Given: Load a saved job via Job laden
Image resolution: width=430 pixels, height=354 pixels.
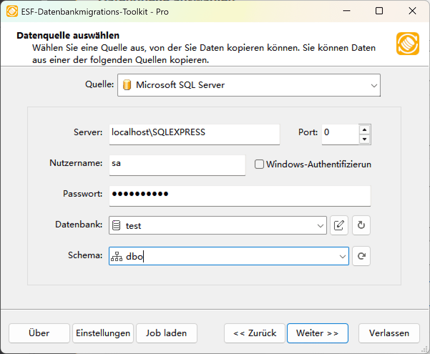Looking at the screenshot, I should [x=166, y=333].
